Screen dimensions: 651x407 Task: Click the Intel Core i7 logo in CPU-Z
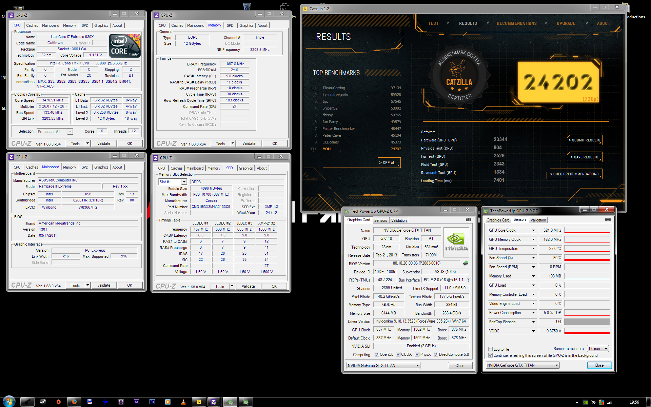point(125,45)
